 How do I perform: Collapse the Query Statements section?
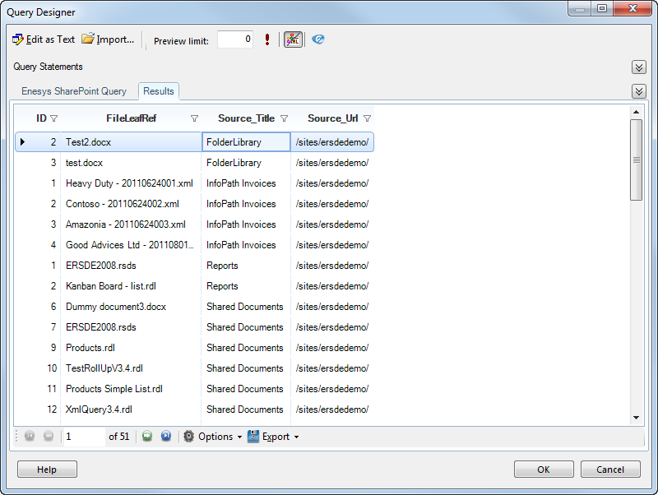(x=638, y=67)
